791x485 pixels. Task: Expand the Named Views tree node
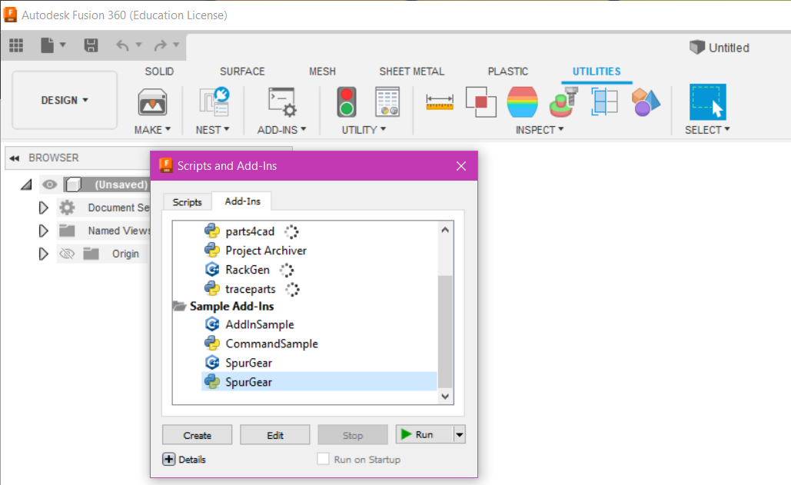pyautogui.click(x=44, y=231)
